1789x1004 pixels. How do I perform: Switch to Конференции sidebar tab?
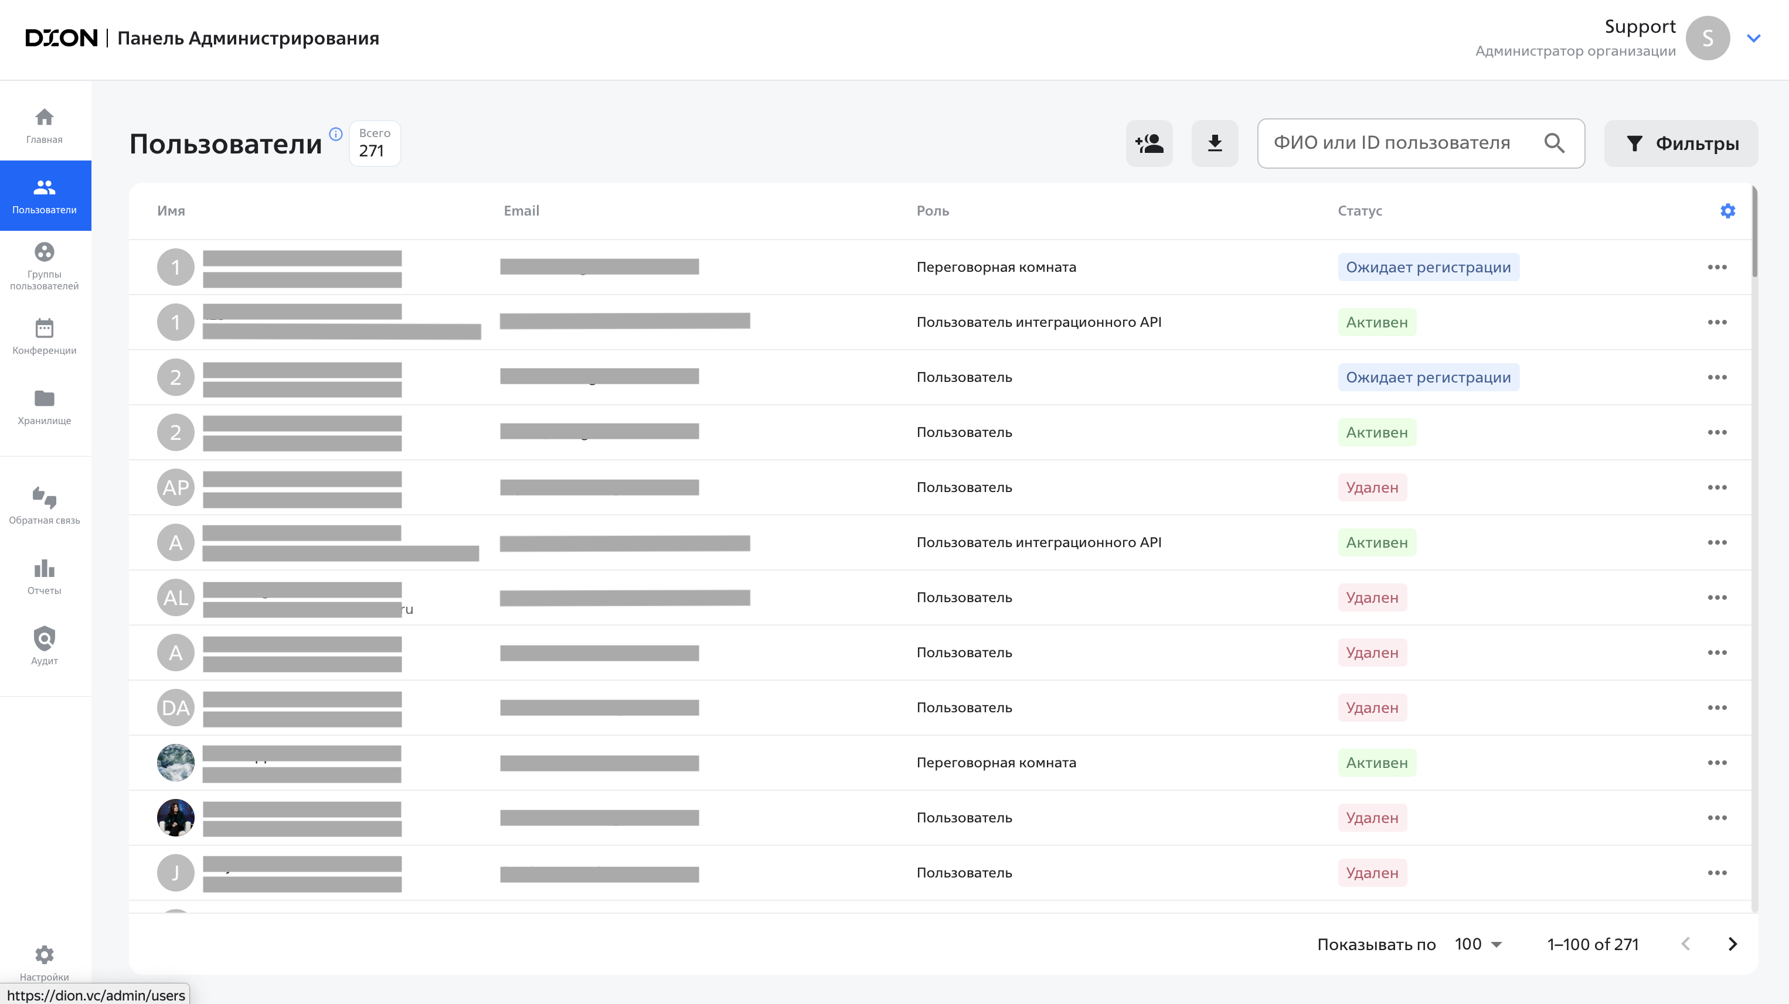(x=45, y=336)
